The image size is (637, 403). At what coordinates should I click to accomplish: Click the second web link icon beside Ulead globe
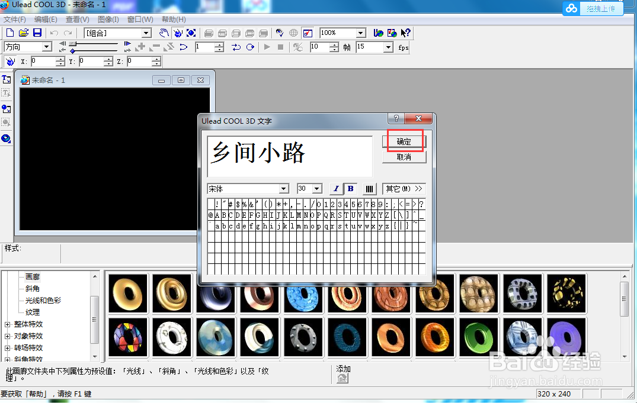[x=392, y=33]
